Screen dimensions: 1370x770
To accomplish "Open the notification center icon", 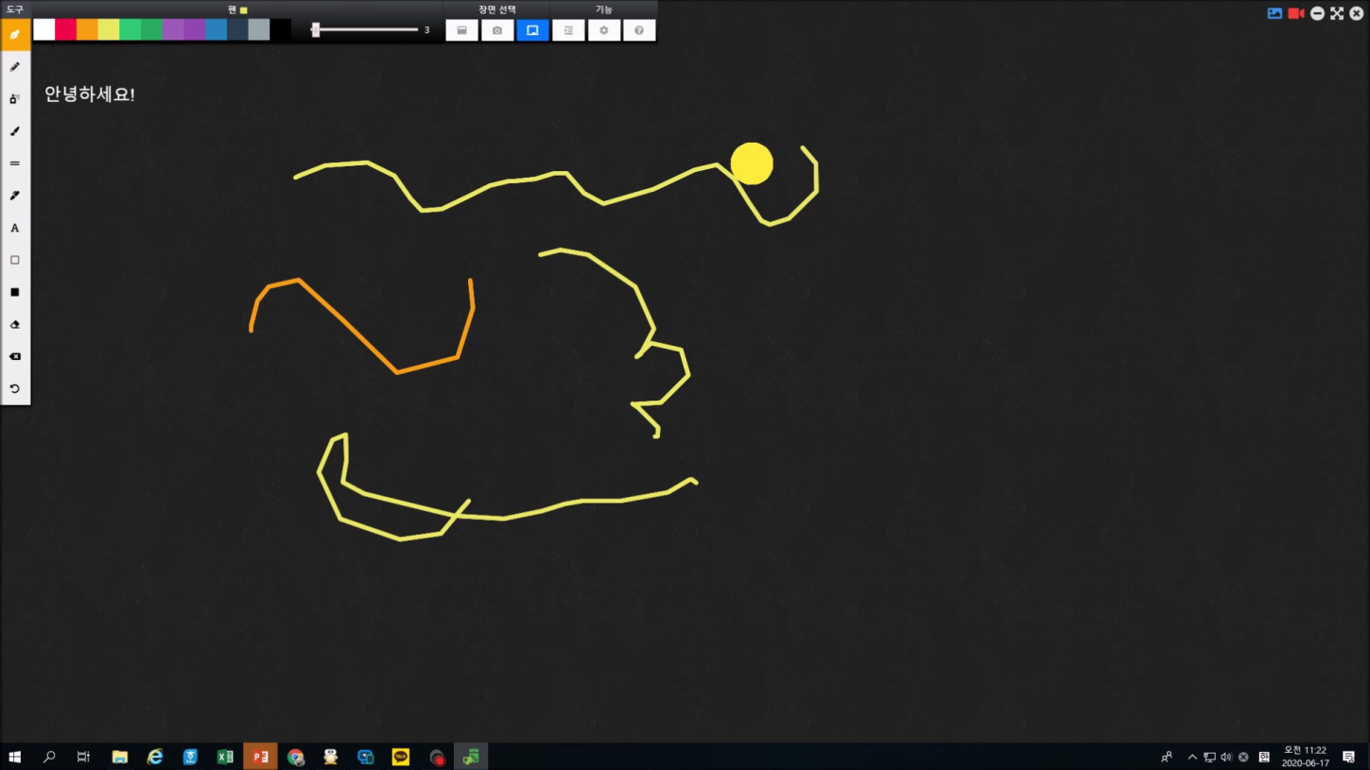I will click(1349, 757).
